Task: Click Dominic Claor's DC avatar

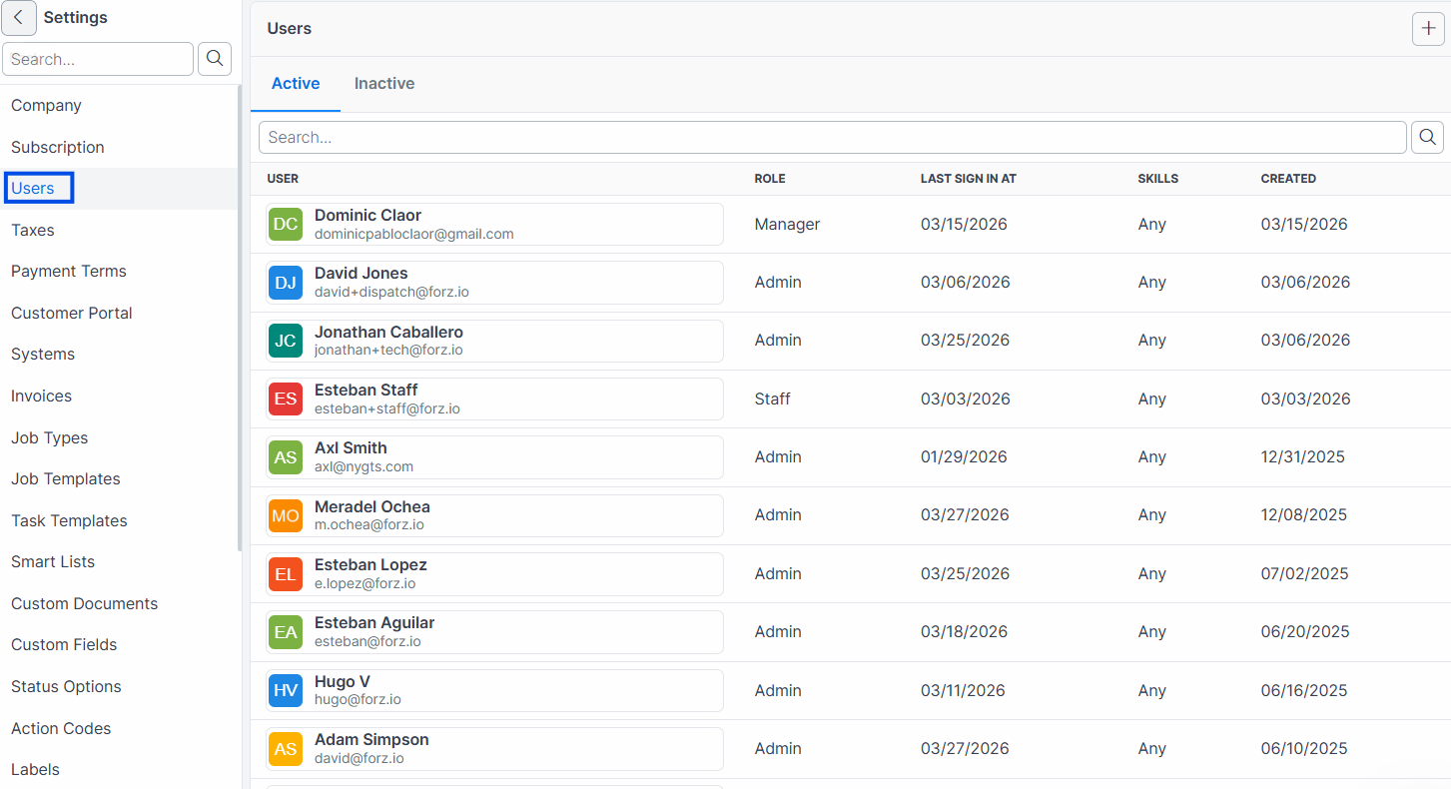Action: (286, 224)
